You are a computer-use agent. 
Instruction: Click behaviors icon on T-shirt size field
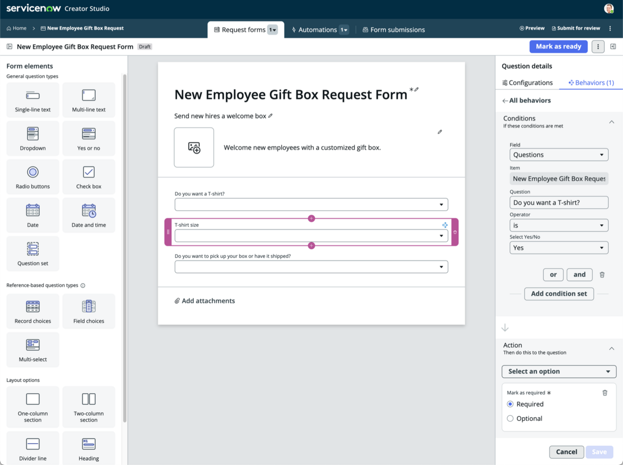(445, 225)
